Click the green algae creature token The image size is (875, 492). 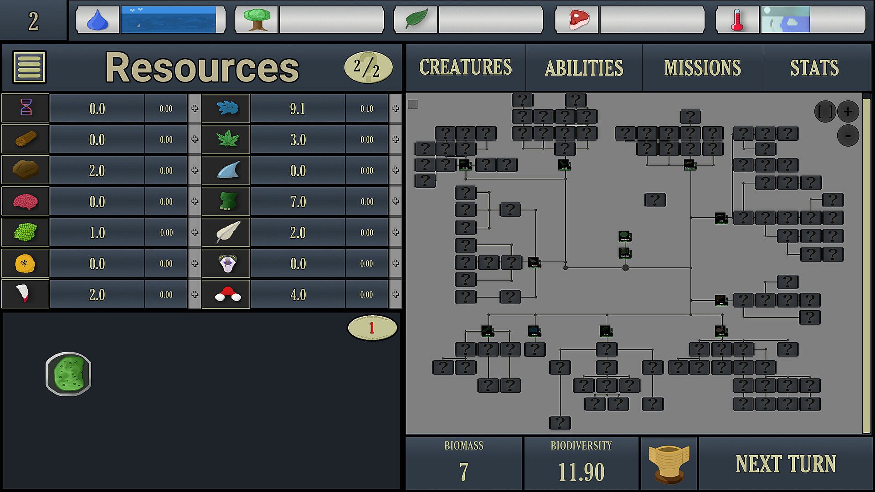click(68, 374)
